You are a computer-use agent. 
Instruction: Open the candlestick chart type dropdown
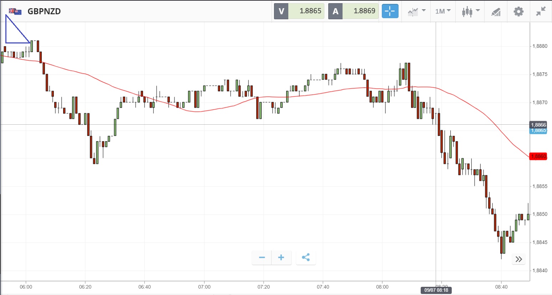coord(470,11)
